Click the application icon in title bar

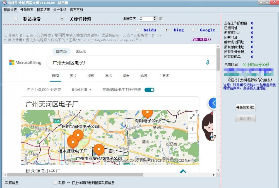(4, 3)
